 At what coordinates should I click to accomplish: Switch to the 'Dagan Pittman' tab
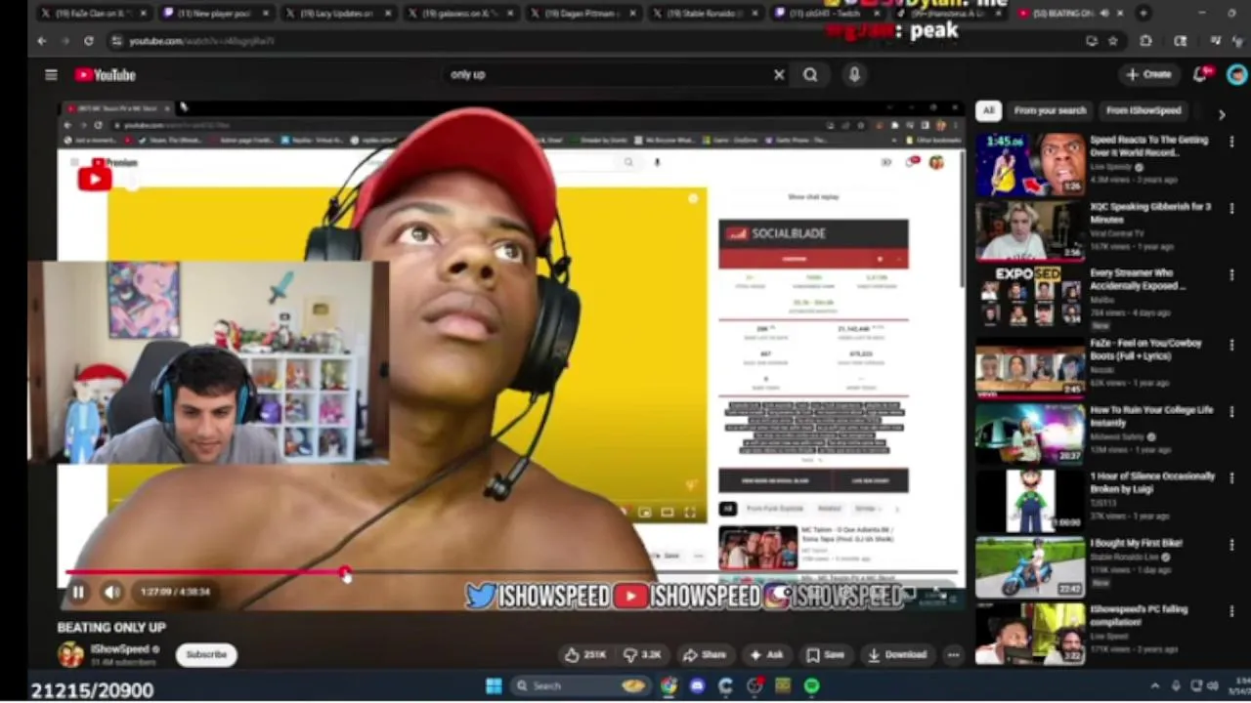tap(583, 13)
